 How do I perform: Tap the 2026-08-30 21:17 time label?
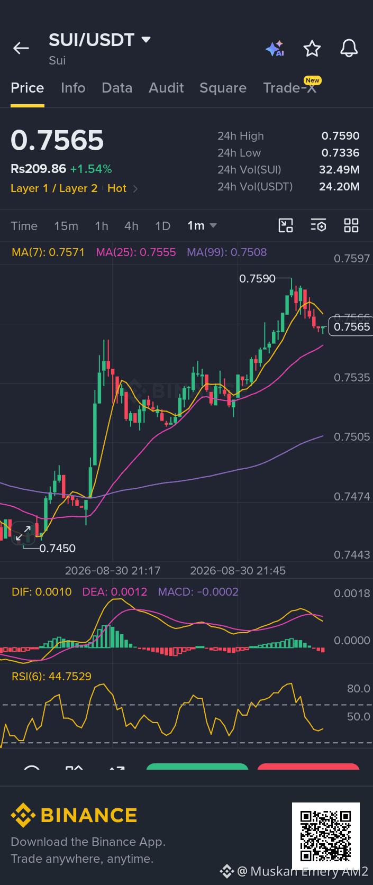pyautogui.click(x=112, y=571)
